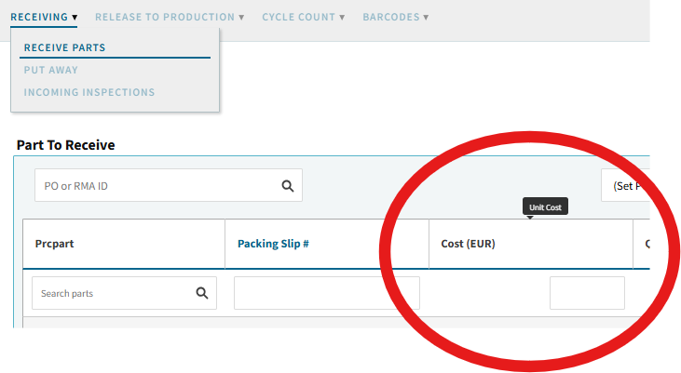Click the Search parts magnifier icon
This screenshot has height=373, width=681.
coord(202,293)
